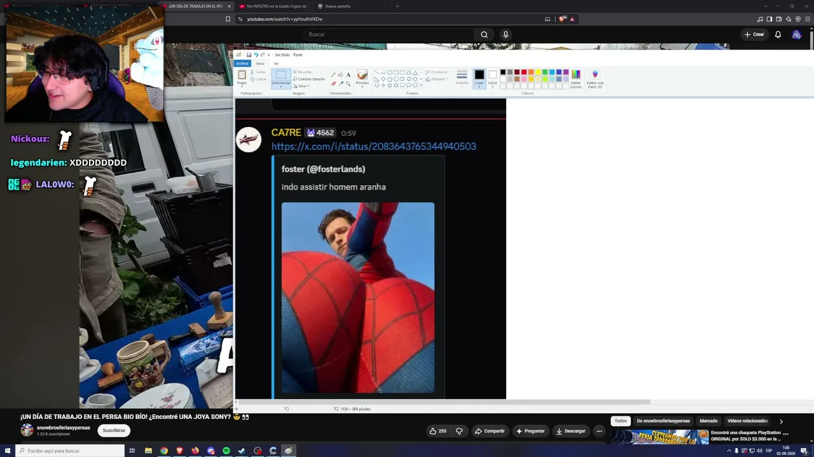Click the YouTube search magnifier button
Viewport: 814px width, 457px height.
click(484, 34)
